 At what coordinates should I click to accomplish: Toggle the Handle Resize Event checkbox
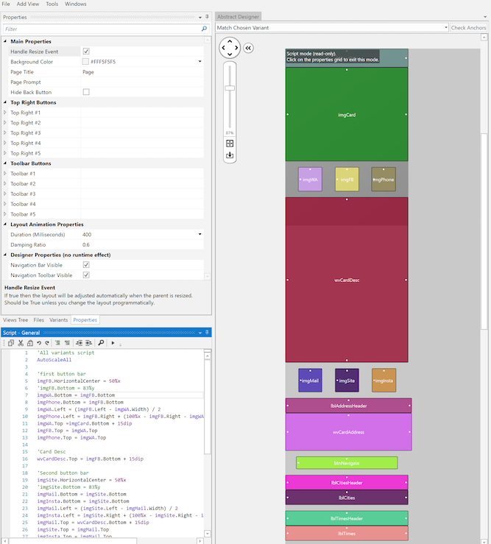pyautogui.click(x=86, y=52)
